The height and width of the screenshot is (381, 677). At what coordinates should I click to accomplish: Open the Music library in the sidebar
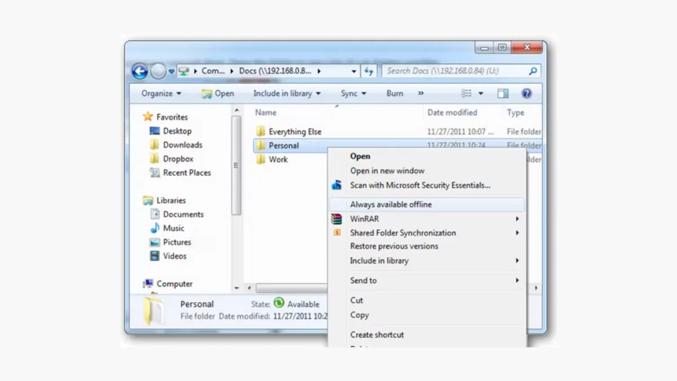point(173,228)
